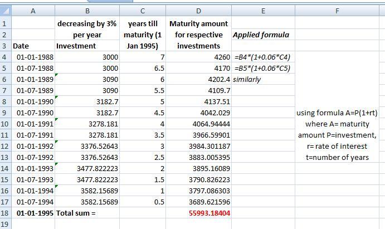Select investment 3182.7 in row 8
This screenshot has width=385, height=229.
pos(87,101)
